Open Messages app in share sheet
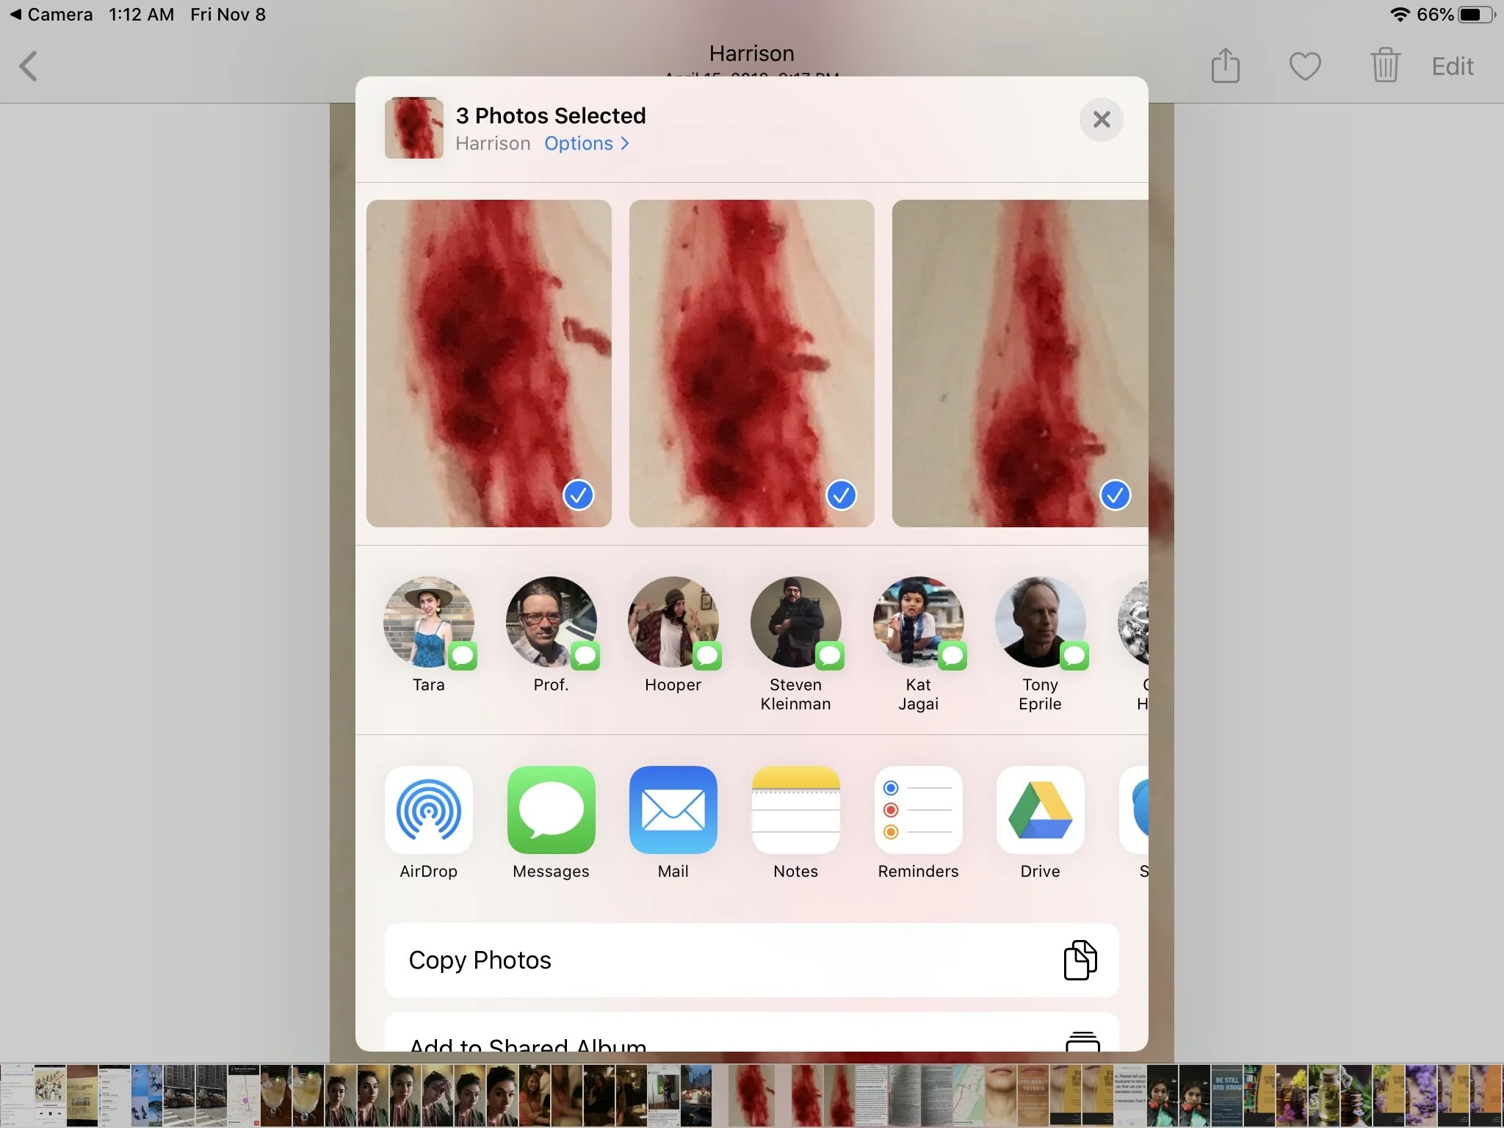The width and height of the screenshot is (1504, 1128). point(551,810)
